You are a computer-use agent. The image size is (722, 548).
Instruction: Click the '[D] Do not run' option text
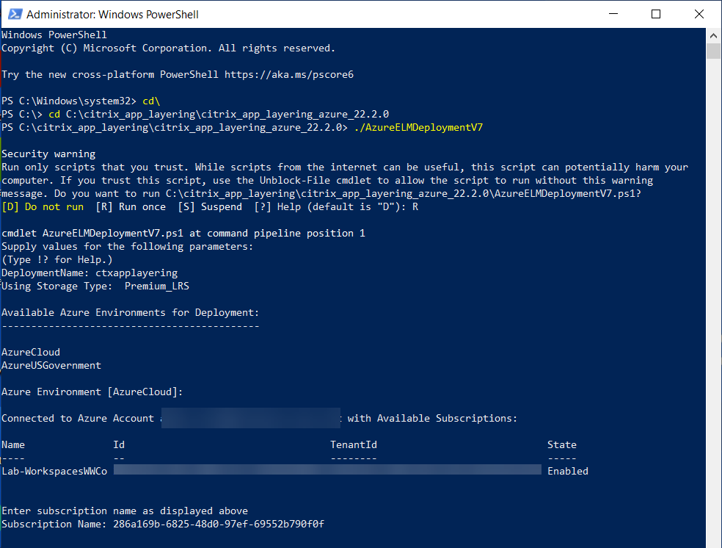coord(43,207)
